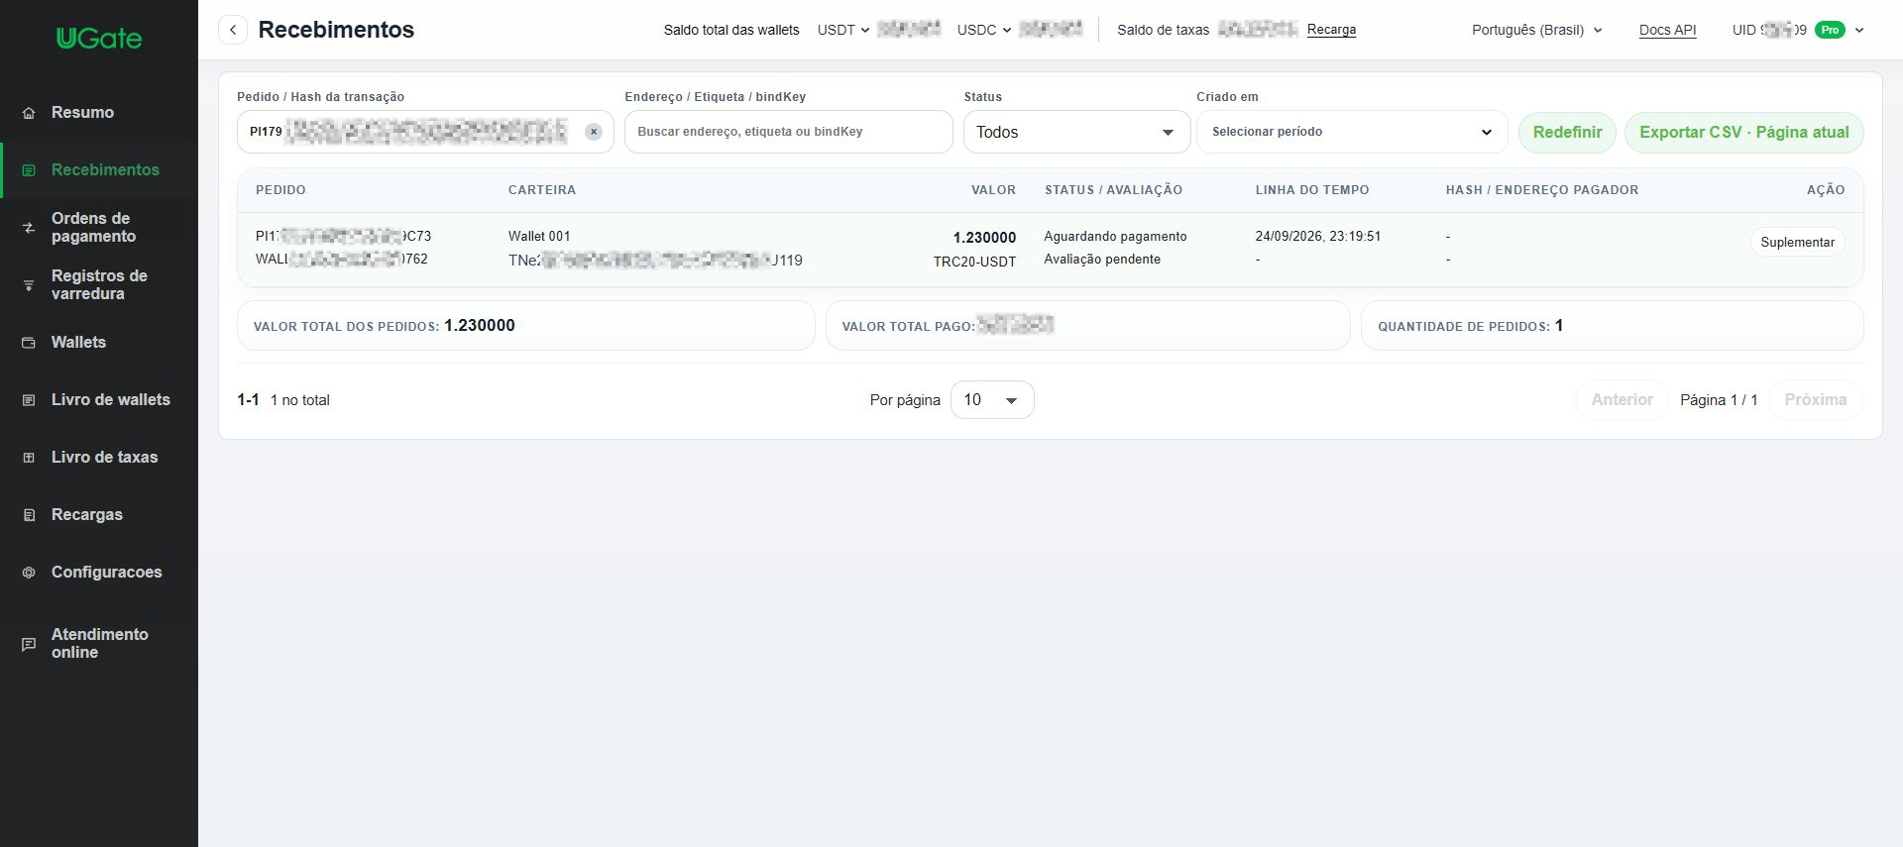Clear the Pedido / Hash search field
The height and width of the screenshot is (847, 1903).
coord(594,132)
